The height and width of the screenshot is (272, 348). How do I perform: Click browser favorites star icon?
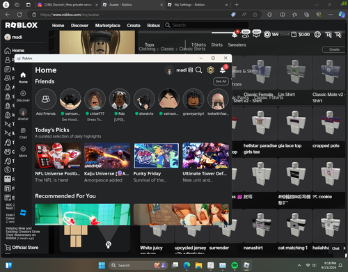click(255, 15)
